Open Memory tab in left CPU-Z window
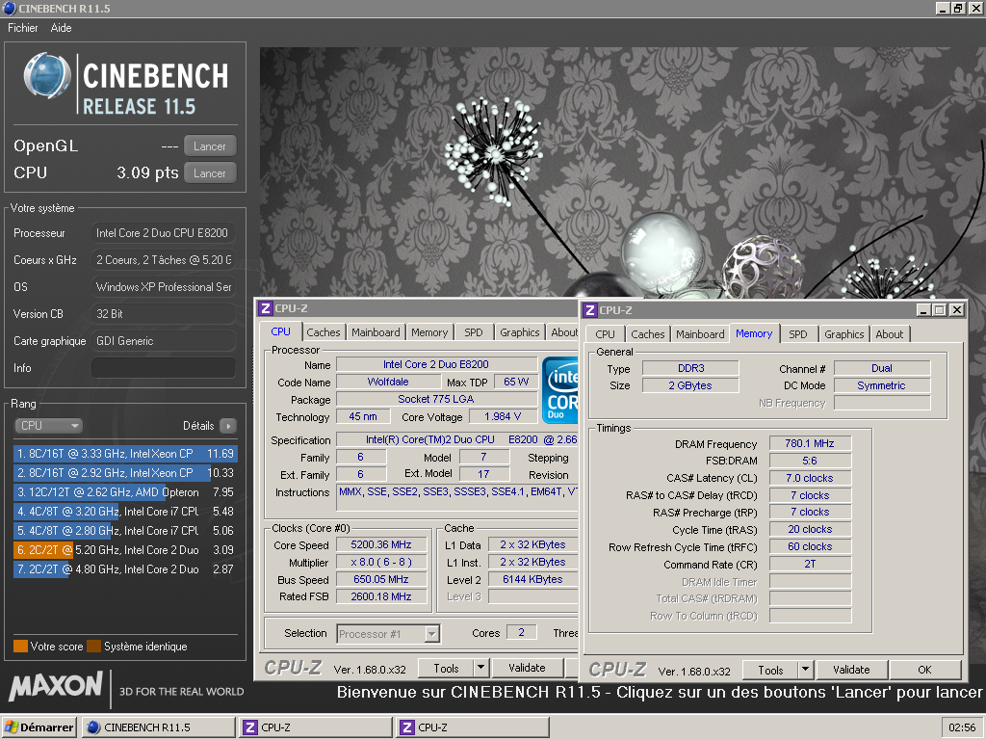This screenshot has height=740, width=986. 429,332
